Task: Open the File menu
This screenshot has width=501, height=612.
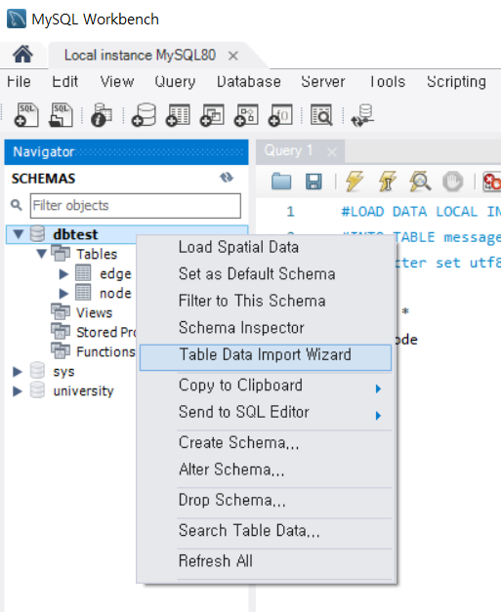Action: pyautogui.click(x=19, y=82)
